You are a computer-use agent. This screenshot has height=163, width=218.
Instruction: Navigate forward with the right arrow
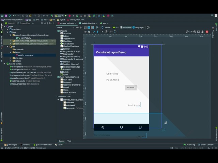pyautogui.click(x=47, y=16)
